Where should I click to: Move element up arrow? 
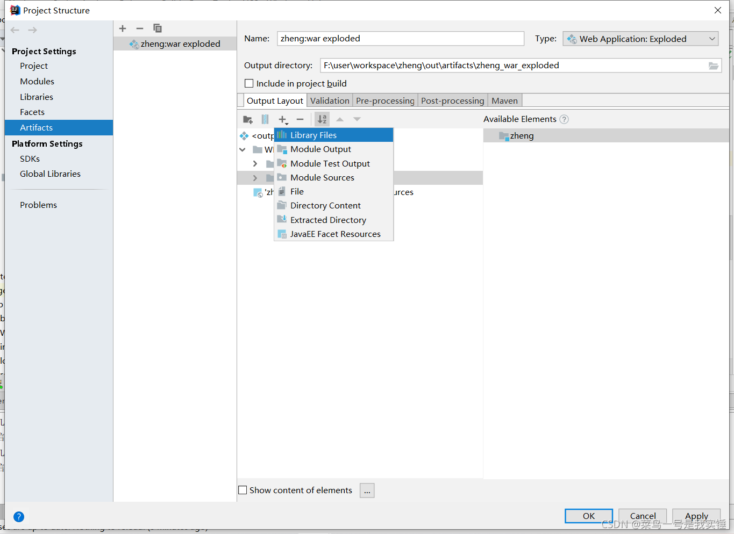point(340,119)
